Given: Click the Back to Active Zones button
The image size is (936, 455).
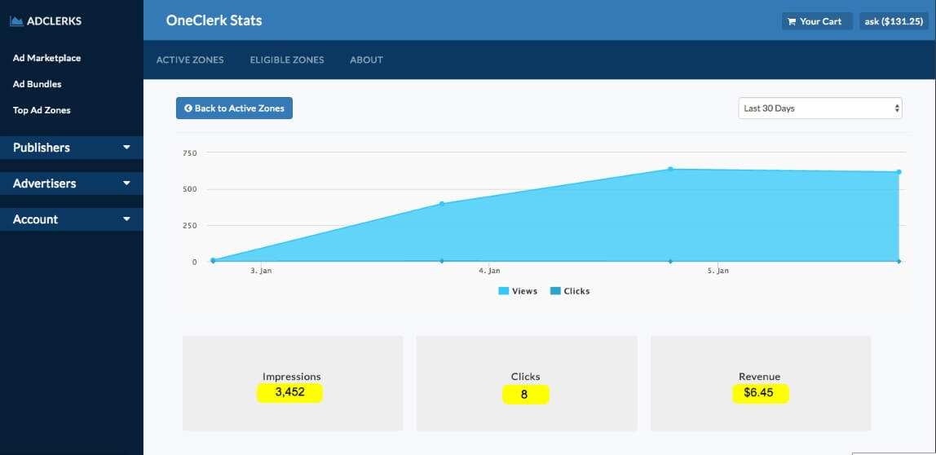Looking at the screenshot, I should [234, 108].
